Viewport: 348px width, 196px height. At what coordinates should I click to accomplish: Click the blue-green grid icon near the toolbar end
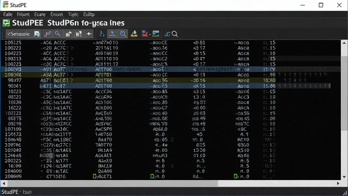[x=167, y=34]
